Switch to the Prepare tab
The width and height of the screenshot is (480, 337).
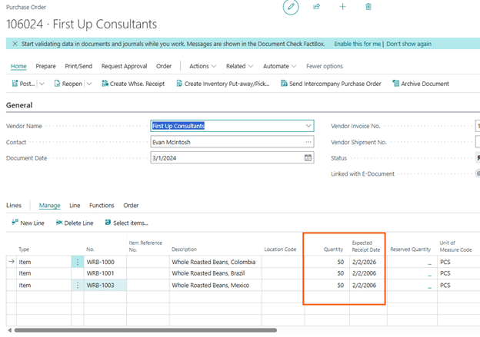(45, 66)
